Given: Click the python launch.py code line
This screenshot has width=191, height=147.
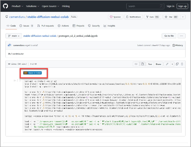Looking at the screenshot, I should (63, 130).
